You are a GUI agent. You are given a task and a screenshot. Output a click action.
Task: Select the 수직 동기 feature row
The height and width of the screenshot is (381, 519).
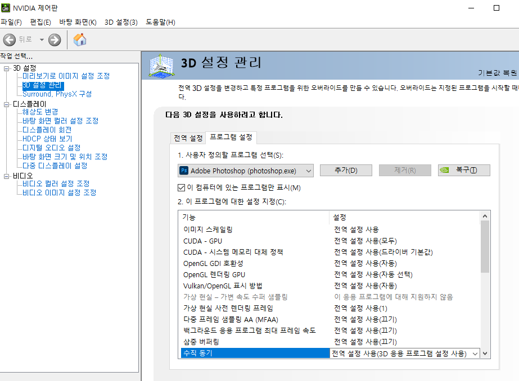(x=255, y=354)
